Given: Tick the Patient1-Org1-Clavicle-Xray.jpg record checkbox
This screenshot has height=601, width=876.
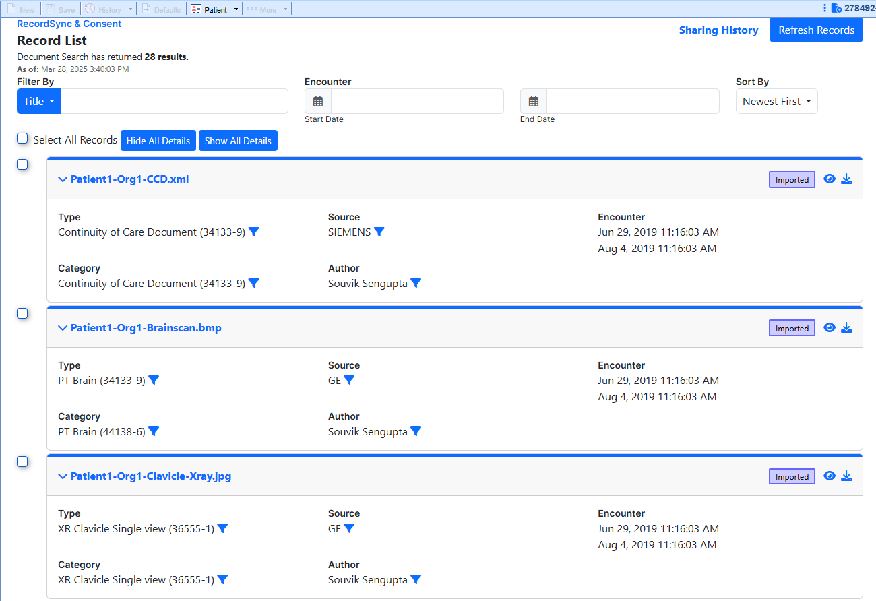Looking at the screenshot, I should click(x=22, y=461).
